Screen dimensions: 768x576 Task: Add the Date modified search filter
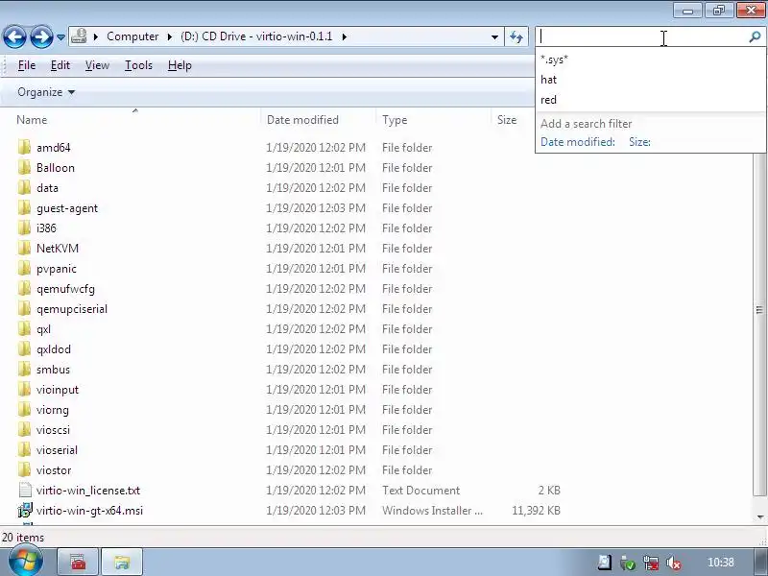point(578,142)
